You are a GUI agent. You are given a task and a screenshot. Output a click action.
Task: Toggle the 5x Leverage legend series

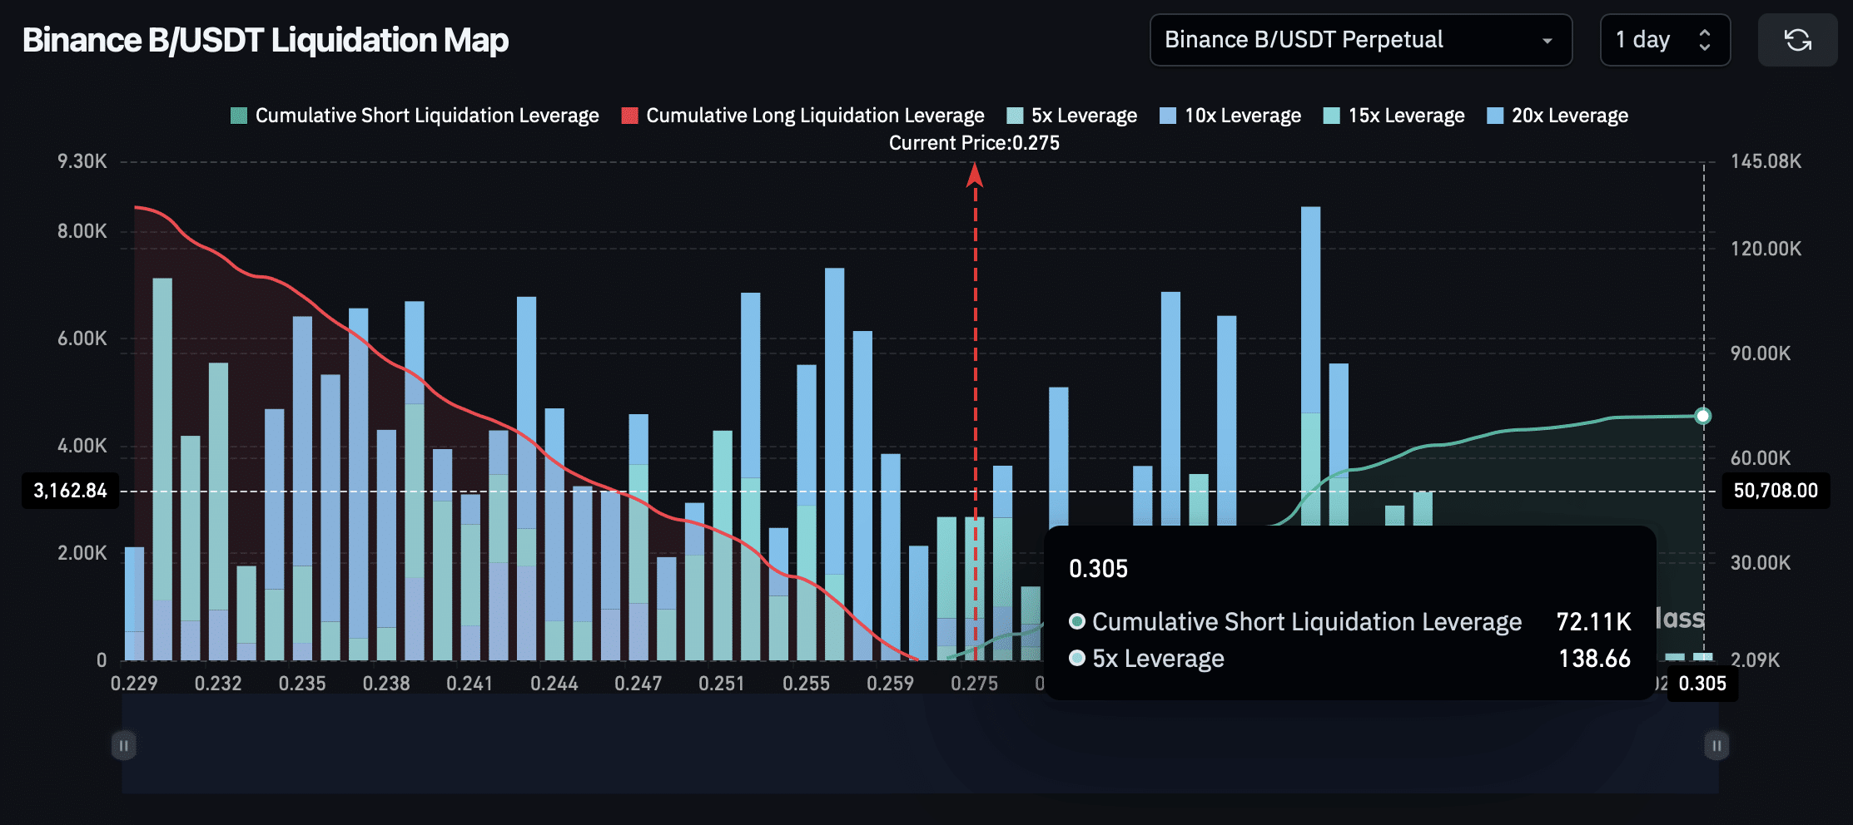(x=1071, y=116)
